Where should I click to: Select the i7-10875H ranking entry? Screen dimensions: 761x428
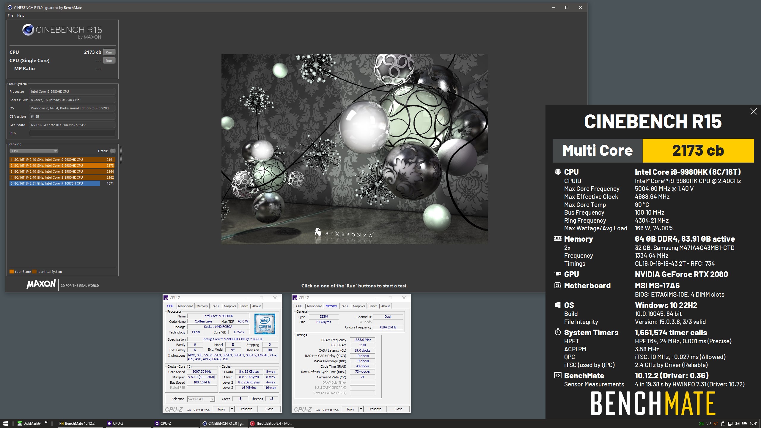[62, 183]
